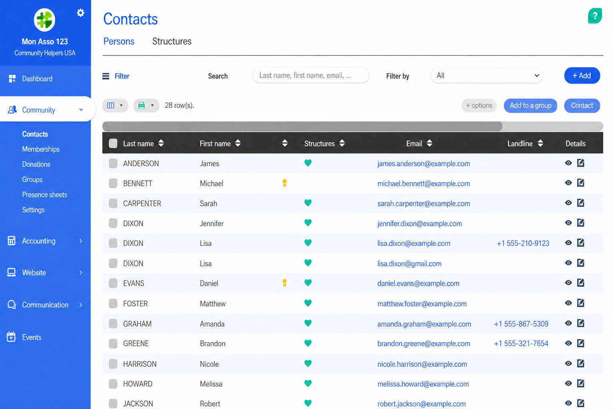
Task: Click the green help question mark icon
Action: 595,16
